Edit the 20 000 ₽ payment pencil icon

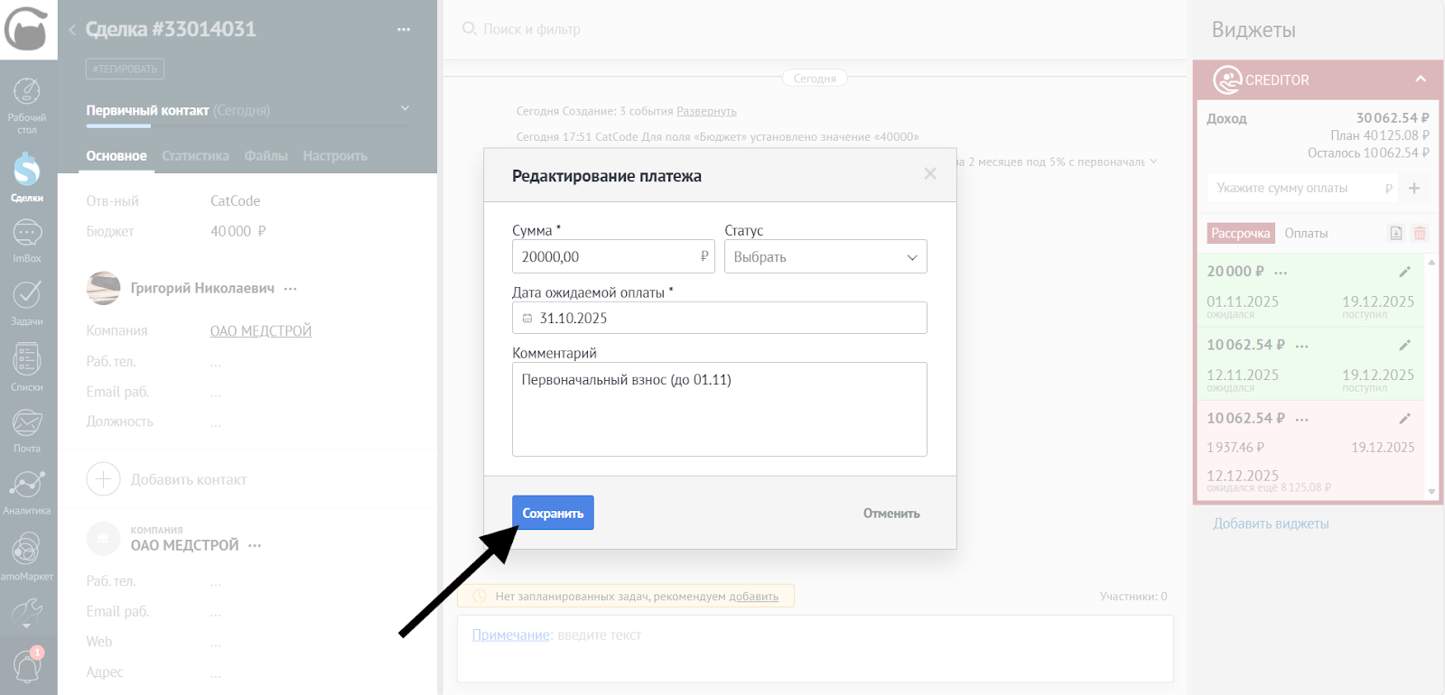[x=1404, y=272]
